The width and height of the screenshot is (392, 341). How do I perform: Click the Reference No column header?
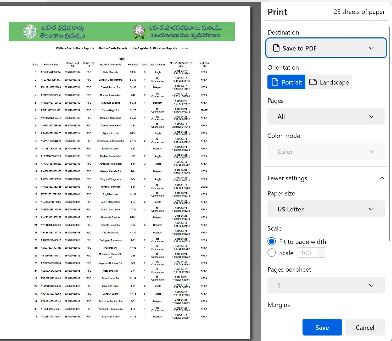[x=51, y=65]
